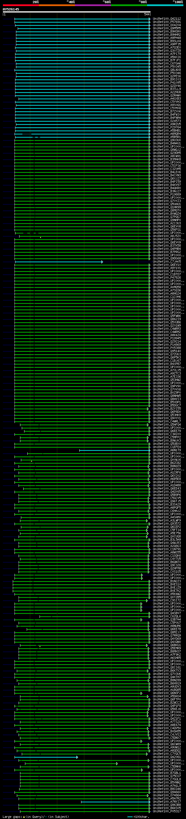Click the UniRef100_A9Y1V1 hit label

(x=167, y=268)
